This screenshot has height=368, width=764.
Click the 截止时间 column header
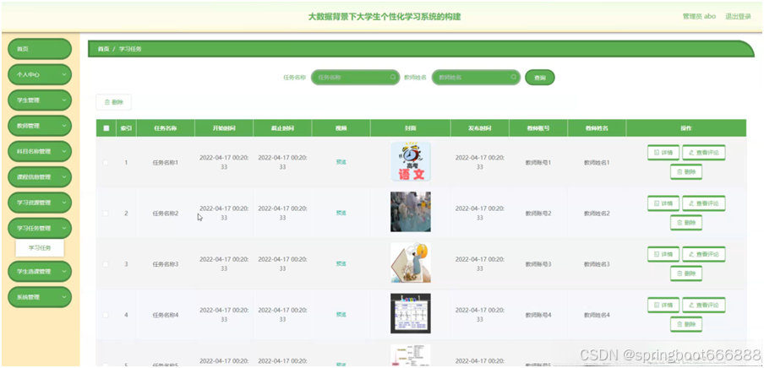(282, 128)
